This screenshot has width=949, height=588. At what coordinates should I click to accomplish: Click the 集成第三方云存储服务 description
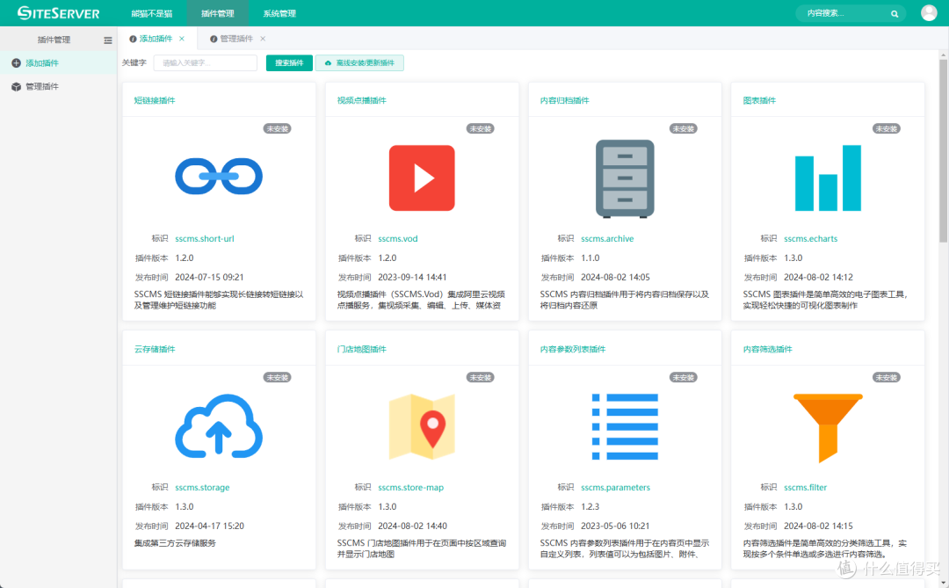coord(175,543)
